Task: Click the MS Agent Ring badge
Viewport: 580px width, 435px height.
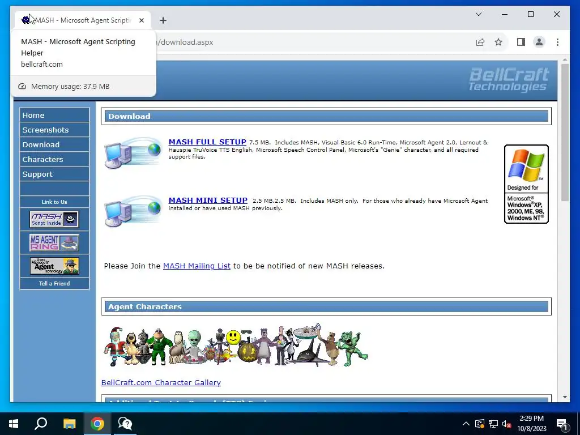Action: point(54,242)
